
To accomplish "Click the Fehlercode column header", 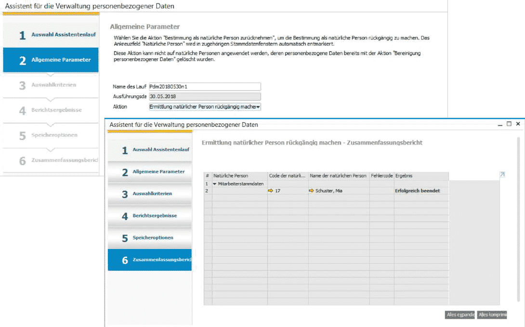I will pos(381,176).
